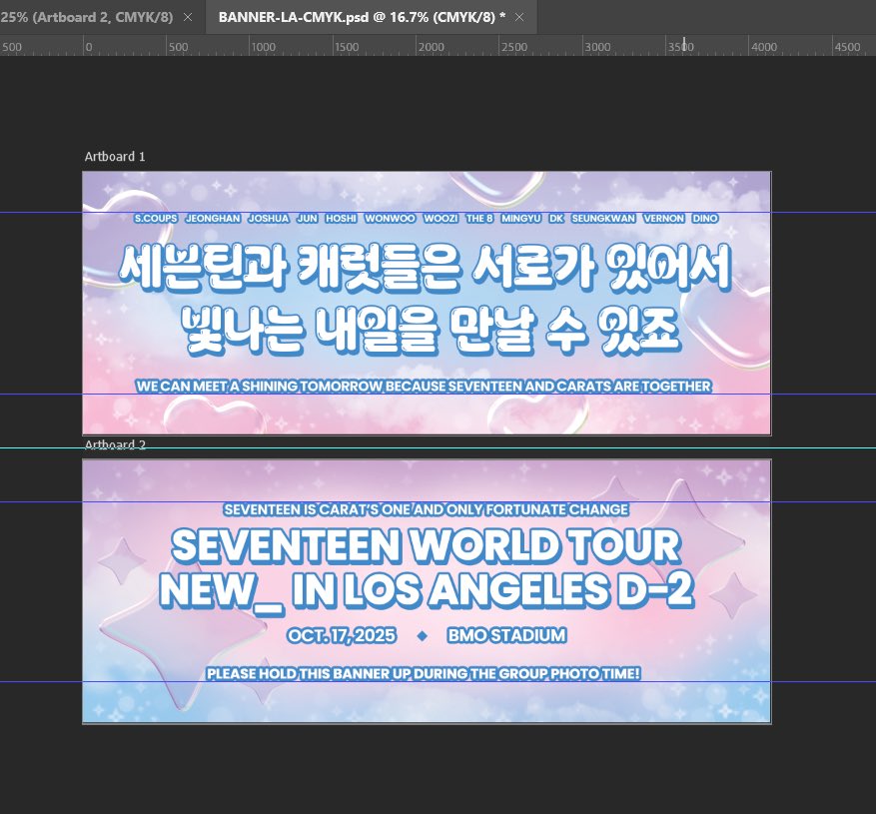This screenshot has width=876, height=814.
Task: Click the WONWOO name tag on the banner
Action: (x=390, y=219)
